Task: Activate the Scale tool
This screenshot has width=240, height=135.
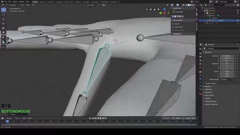Action: point(3,28)
